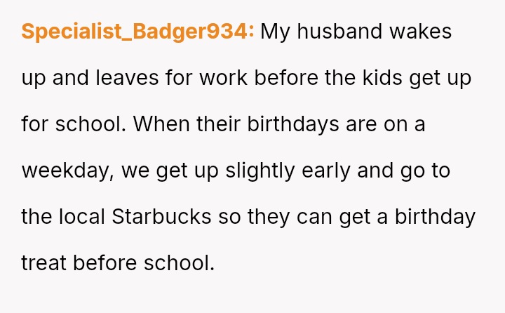Click the word "weekday" in the comment
Screen dimensions: 505x313
(x=65, y=171)
